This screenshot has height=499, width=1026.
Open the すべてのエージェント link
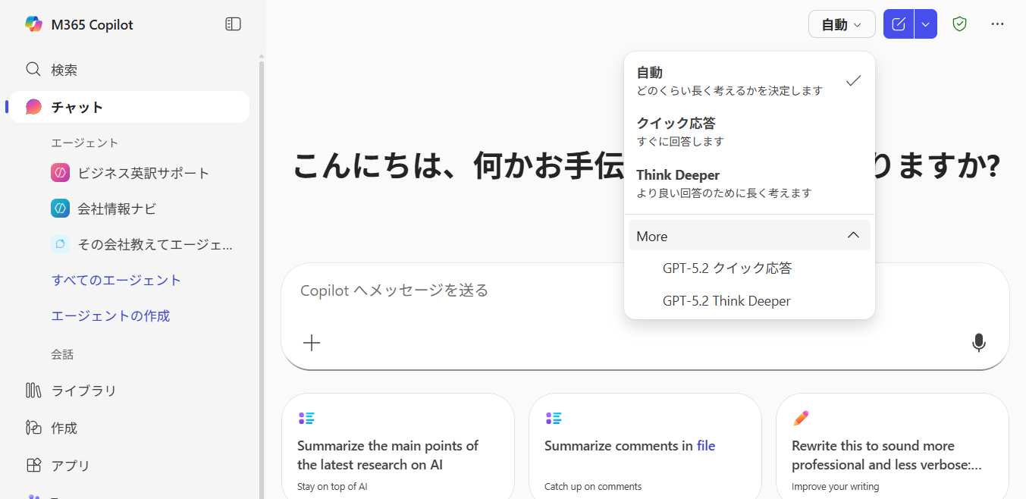[x=116, y=280]
